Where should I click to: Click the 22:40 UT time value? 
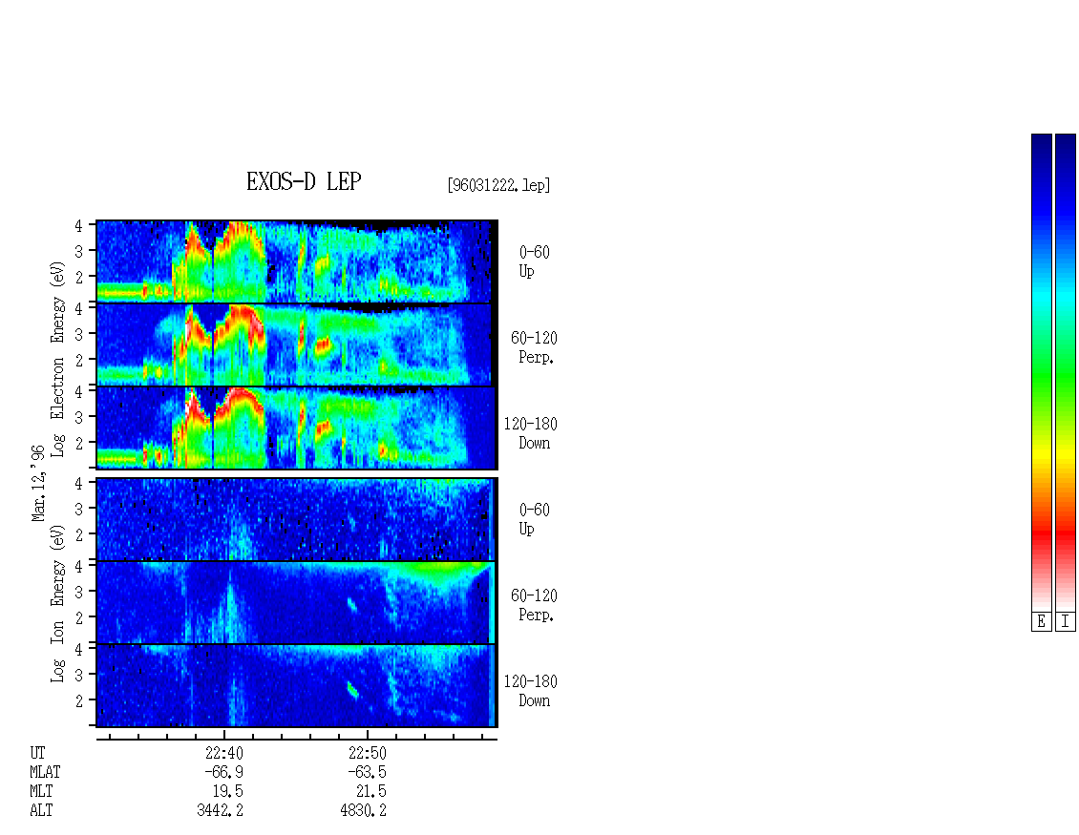pos(224,753)
